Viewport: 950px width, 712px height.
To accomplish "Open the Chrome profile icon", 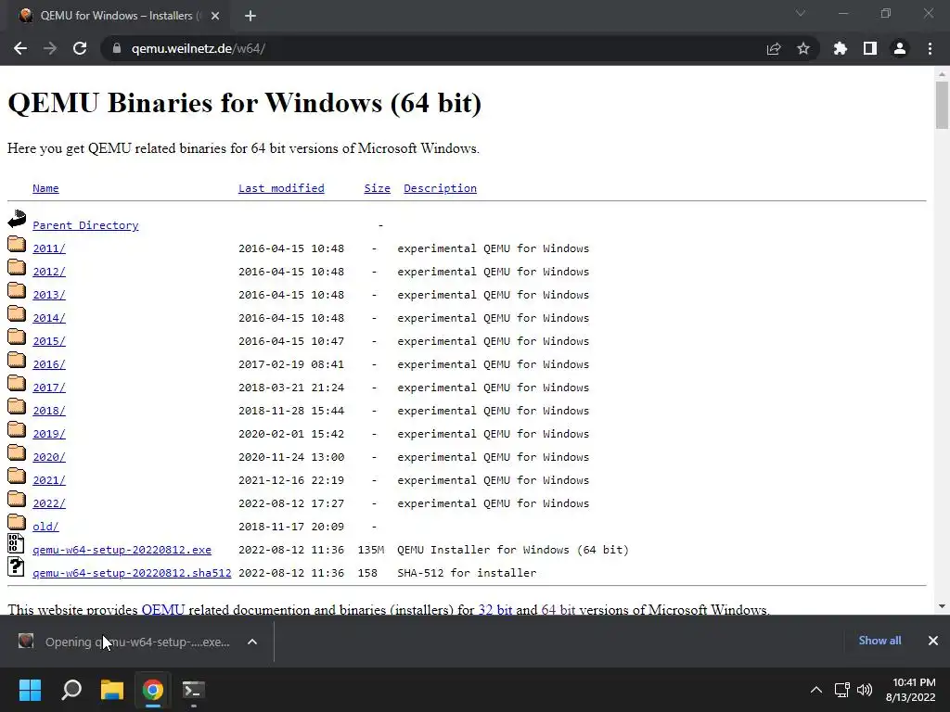I will click(x=900, y=48).
